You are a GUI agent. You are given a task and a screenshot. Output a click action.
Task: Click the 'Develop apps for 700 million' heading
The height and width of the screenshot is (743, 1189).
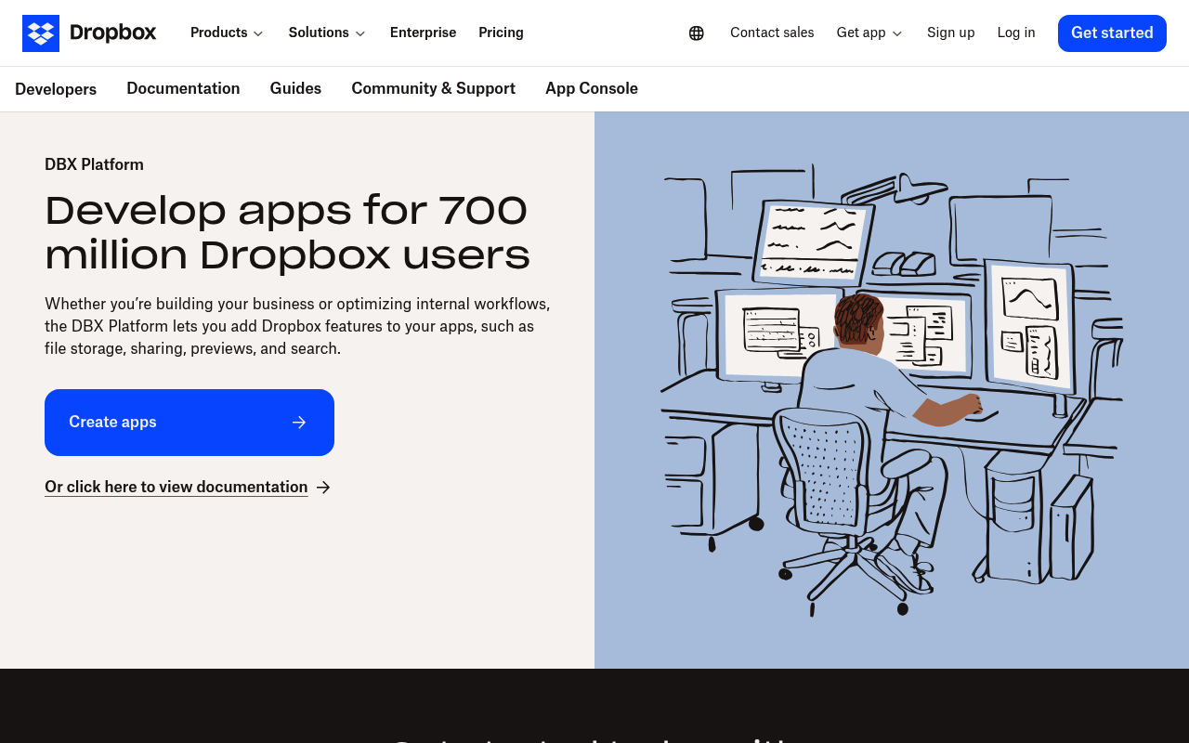pyautogui.click(x=287, y=232)
